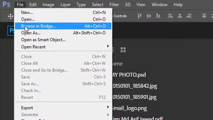Choose Open... from File menu
The height and width of the screenshot is (120, 213).
click(x=63, y=19)
